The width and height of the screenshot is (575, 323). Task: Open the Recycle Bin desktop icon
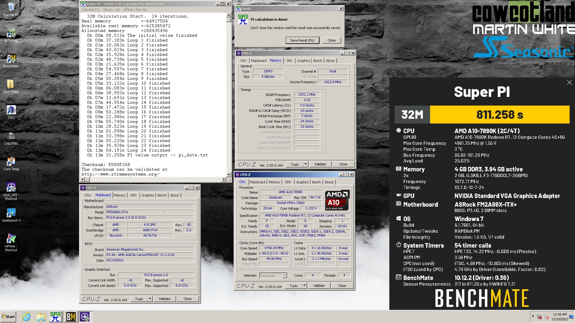[x=11, y=9]
